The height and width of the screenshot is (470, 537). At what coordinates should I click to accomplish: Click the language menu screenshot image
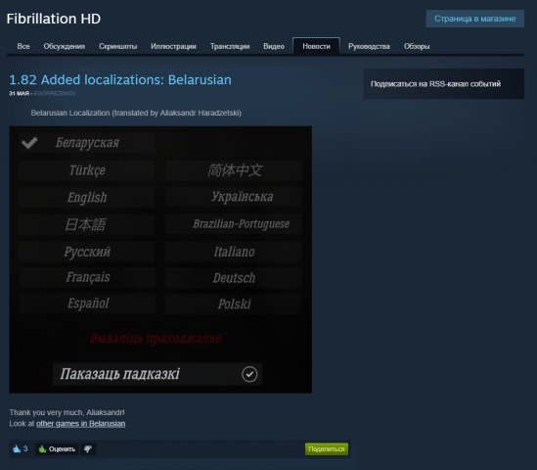(x=160, y=259)
